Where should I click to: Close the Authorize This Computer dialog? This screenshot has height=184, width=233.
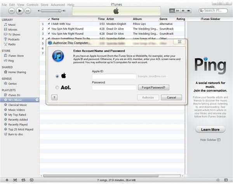(x=179, y=42)
